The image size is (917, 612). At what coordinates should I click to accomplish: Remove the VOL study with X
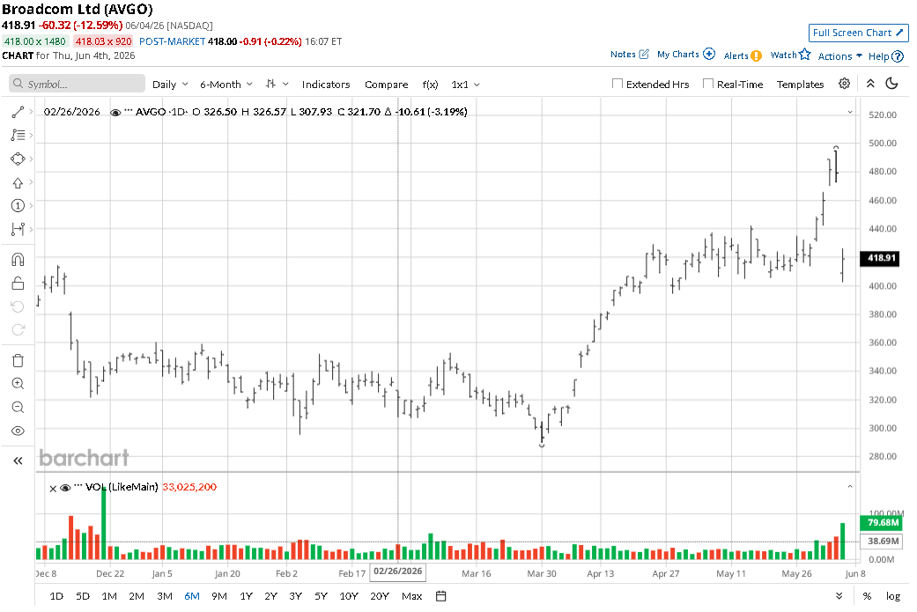pos(53,488)
